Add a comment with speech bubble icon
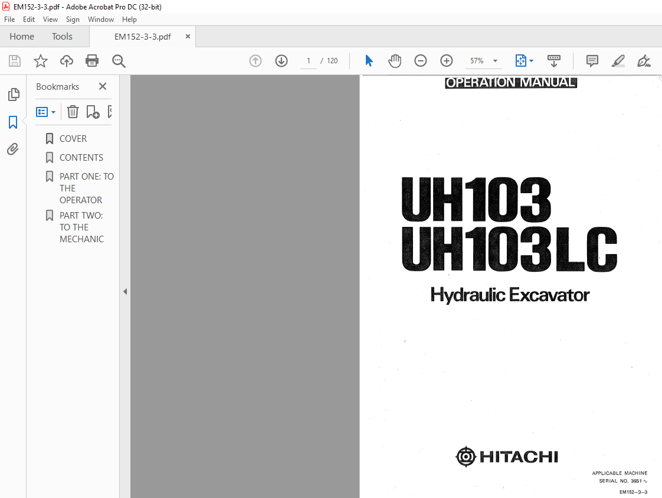 [592, 61]
